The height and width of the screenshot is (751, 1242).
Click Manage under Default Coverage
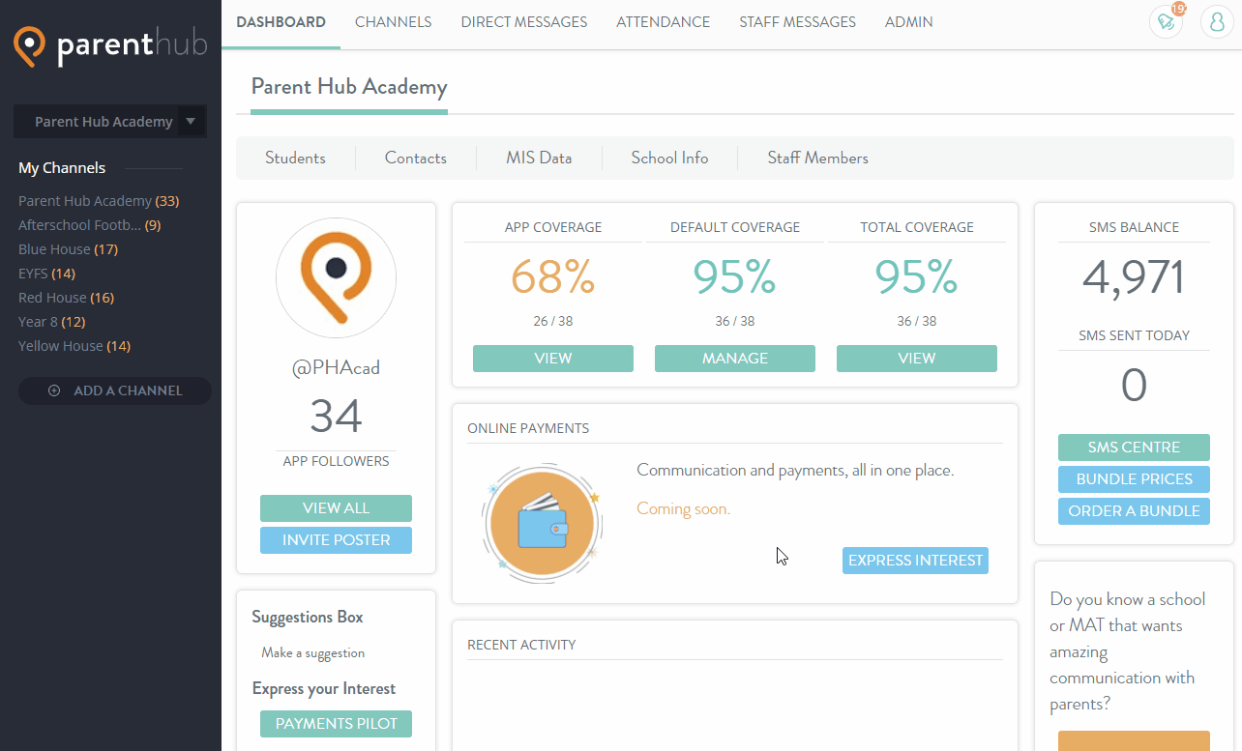[735, 359]
